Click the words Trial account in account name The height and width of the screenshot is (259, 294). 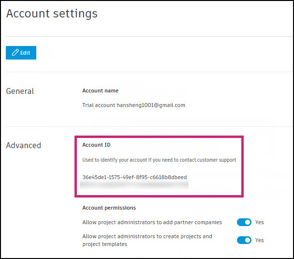pos(99,105)
